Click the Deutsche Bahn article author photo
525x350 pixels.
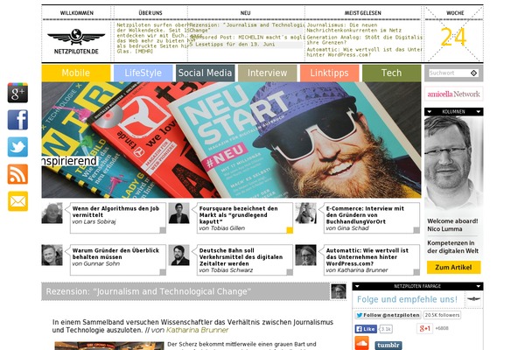click(x=178, y=255)
